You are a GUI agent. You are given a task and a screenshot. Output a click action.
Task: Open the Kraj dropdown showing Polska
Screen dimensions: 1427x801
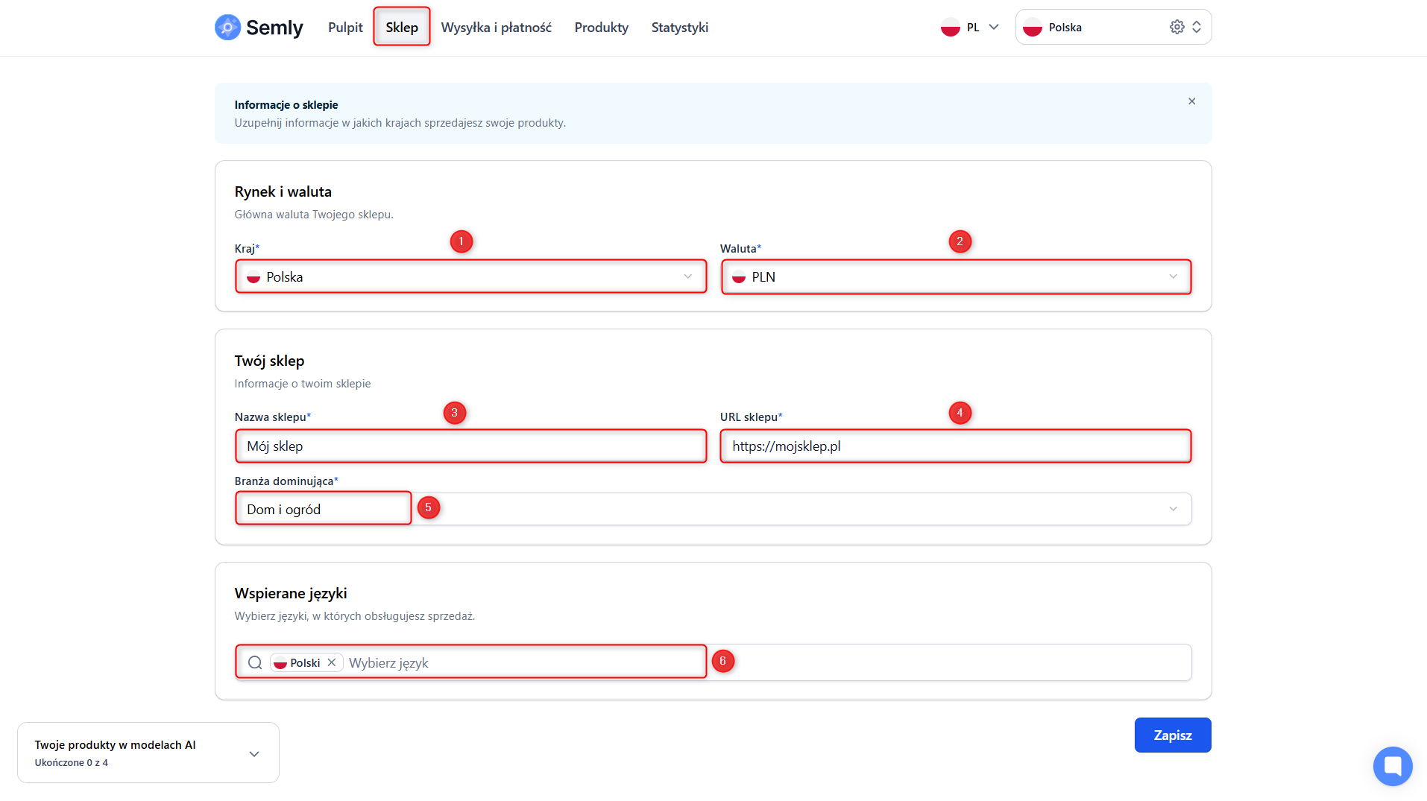pyautogui.click(x=470, y=276)
